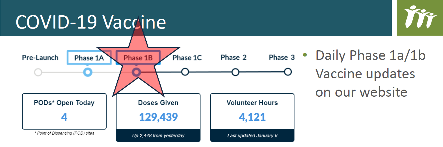
Task: Select the Phase 3 timeline circle
Action: (x=288, y=72)
